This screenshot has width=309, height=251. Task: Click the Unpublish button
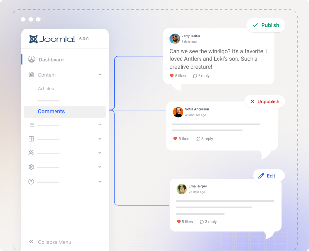point(265,102)
